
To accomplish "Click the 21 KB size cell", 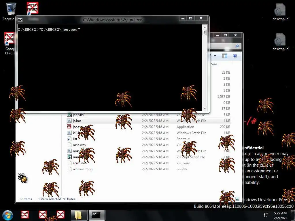I will (x=226, y=72).
